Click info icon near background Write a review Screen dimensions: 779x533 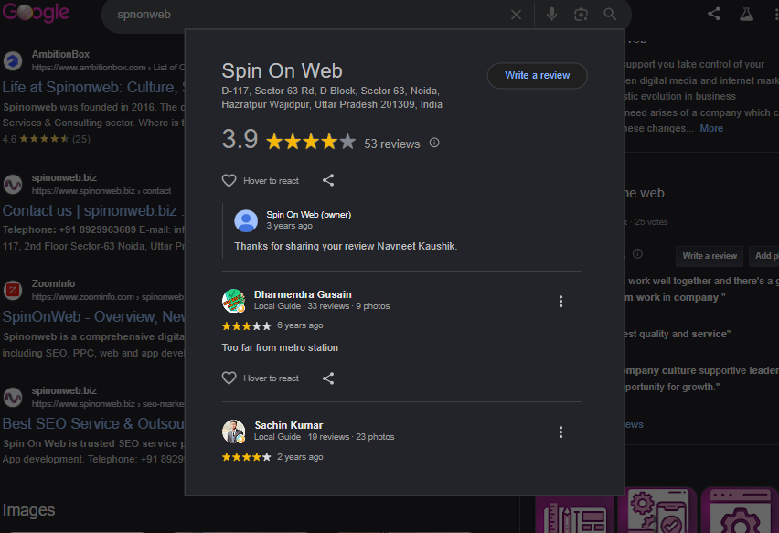(637, 254)
